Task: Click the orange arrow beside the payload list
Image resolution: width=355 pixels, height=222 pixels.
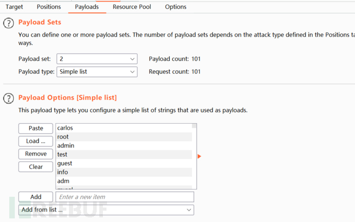Action: pyautogui.click(x=199, y=156)
